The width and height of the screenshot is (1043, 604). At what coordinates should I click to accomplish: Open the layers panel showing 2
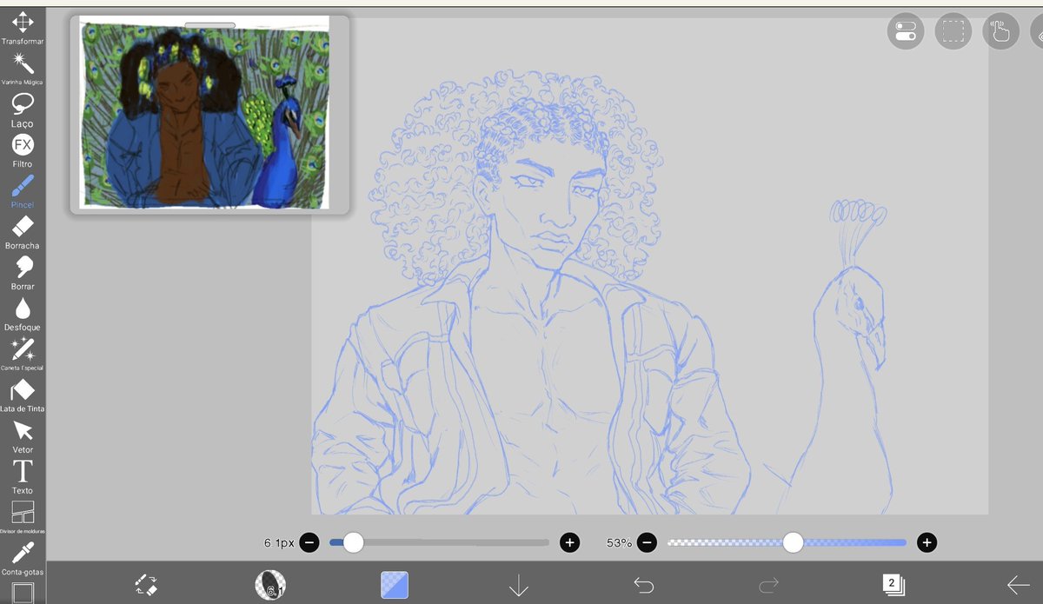point(893,584)
